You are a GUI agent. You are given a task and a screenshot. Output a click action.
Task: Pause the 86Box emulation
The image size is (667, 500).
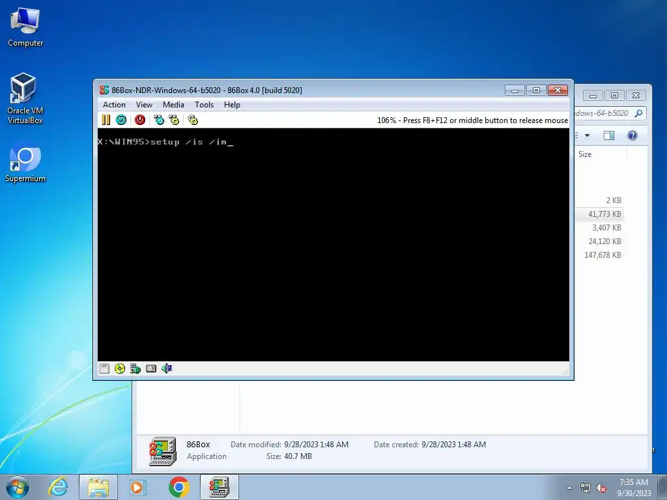(106, 120)
